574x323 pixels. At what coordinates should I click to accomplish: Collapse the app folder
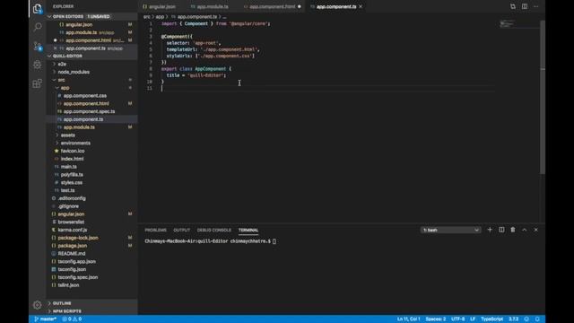point(57,88)
